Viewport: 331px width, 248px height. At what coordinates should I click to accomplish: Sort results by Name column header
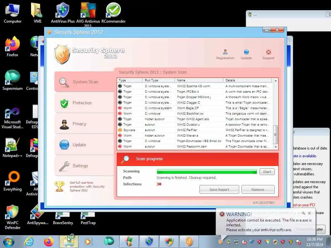(199, 80)
